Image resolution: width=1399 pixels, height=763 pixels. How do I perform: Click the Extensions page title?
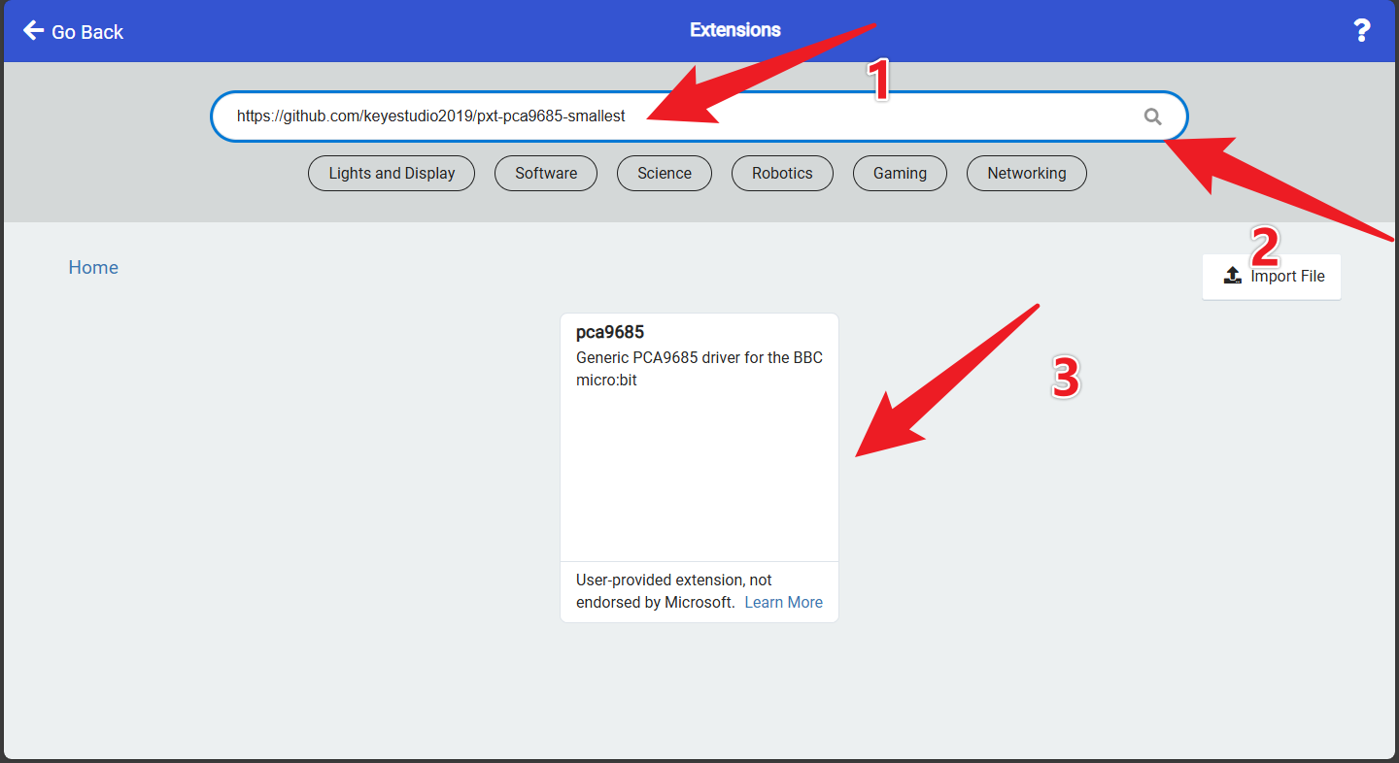click(735, 30)
